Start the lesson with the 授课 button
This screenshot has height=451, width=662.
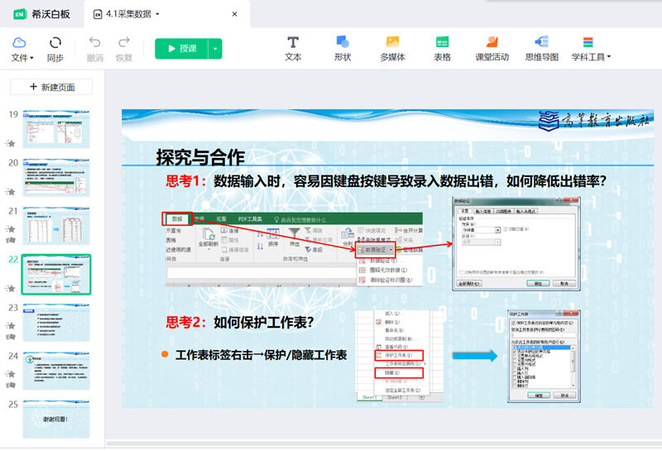[x=181, y=49]
